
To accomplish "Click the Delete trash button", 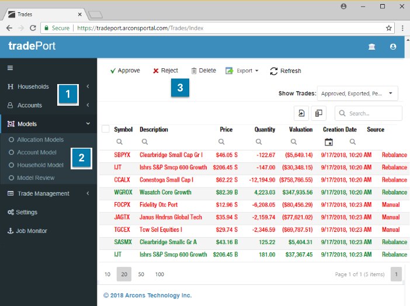I will pos(204,71).
